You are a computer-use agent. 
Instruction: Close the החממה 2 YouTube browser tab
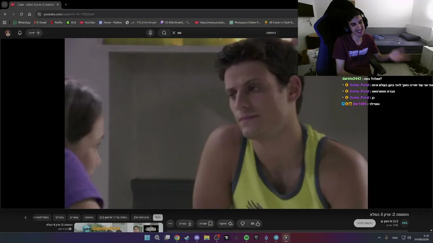[58, 5]
